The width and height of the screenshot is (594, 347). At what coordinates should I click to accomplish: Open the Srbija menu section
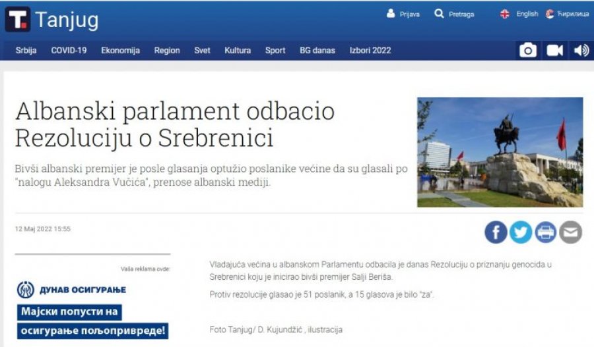tap(26, 50)
